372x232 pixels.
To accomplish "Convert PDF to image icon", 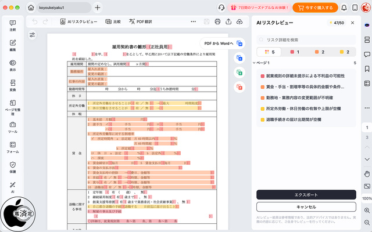I will (x=239, y=58).
